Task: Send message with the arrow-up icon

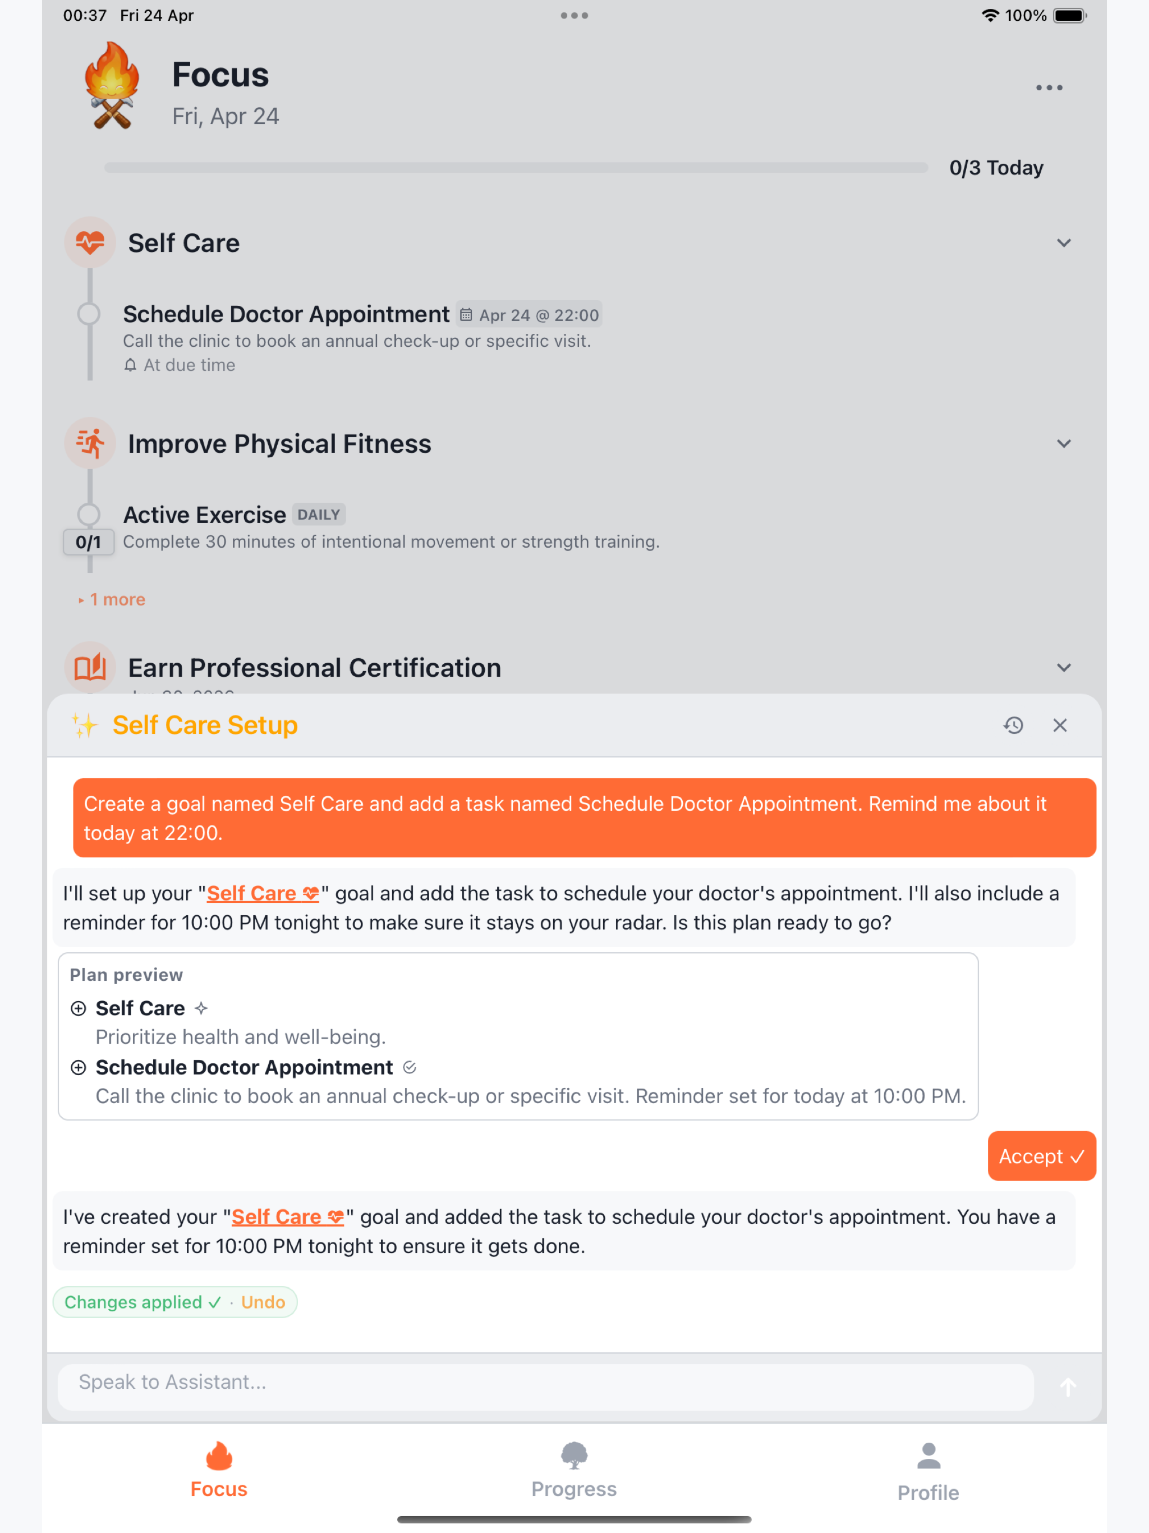Action: [1068, 1387]
